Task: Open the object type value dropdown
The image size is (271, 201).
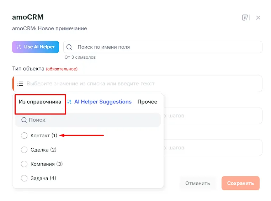Action: click(x=142, y=84)
